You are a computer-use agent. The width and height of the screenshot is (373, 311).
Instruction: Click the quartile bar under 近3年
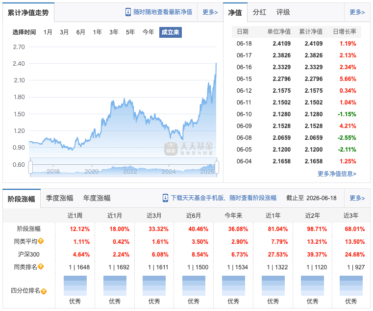pos(351,286)
